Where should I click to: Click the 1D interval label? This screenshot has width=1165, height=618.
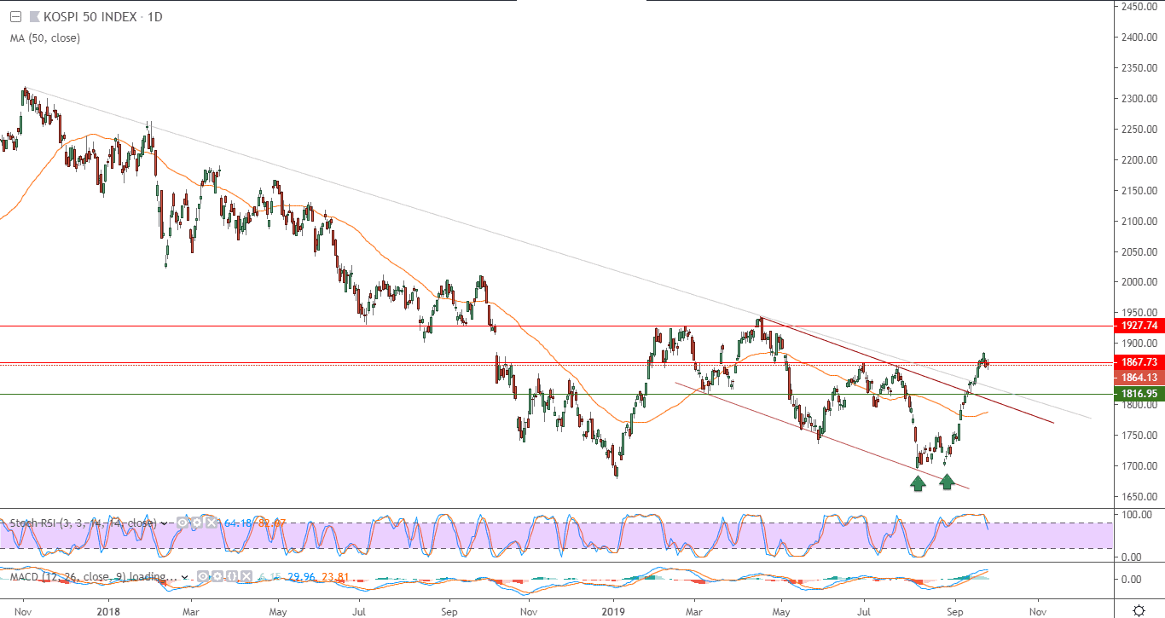tap(154, 17)
